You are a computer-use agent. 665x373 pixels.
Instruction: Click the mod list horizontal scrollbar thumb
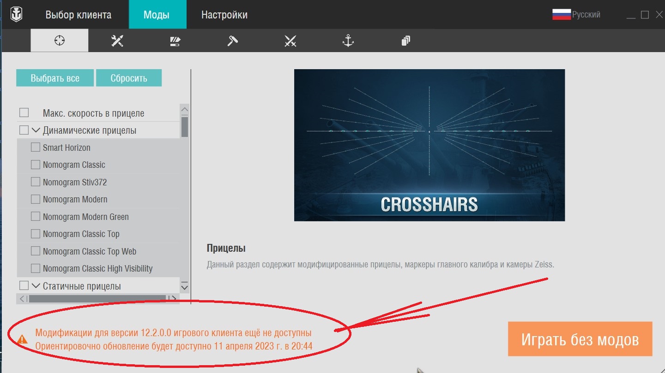click(97, 299)
